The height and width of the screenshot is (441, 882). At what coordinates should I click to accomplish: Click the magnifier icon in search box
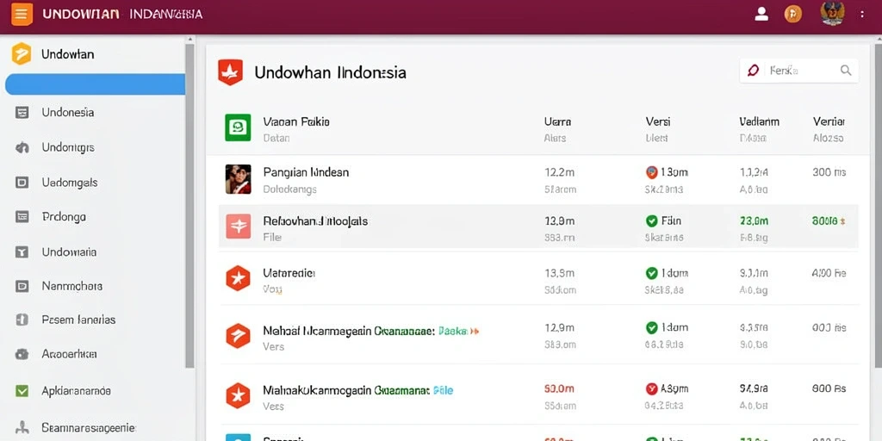pos(846,71)
